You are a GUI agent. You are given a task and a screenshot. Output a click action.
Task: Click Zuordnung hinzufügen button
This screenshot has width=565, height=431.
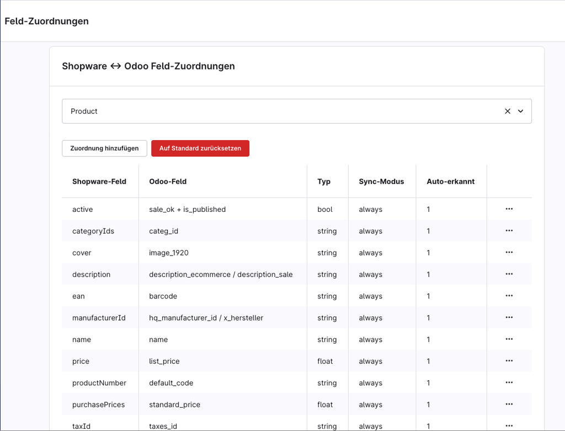[x=104, y=148]
